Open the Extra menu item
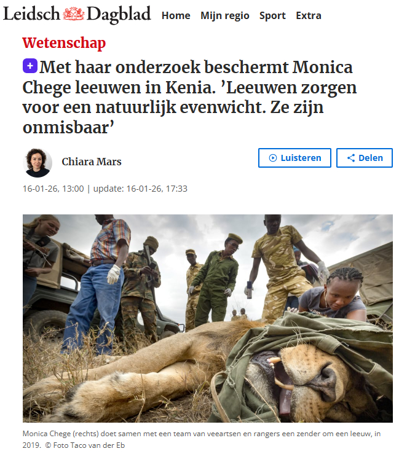 [309, 15]
